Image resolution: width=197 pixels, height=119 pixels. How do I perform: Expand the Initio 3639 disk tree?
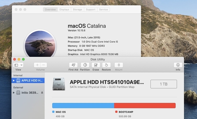point(14,93)
